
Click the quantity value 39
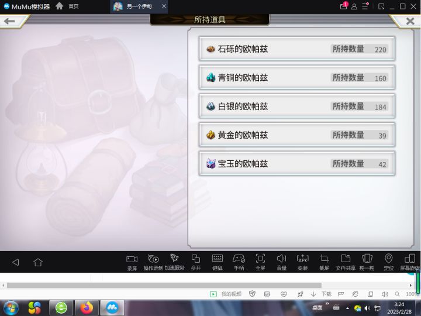382,136
